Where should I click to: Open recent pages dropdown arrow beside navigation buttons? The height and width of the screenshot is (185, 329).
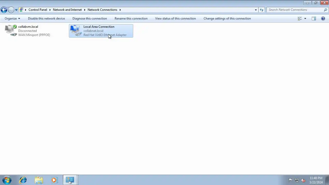(x=16, y=10)
